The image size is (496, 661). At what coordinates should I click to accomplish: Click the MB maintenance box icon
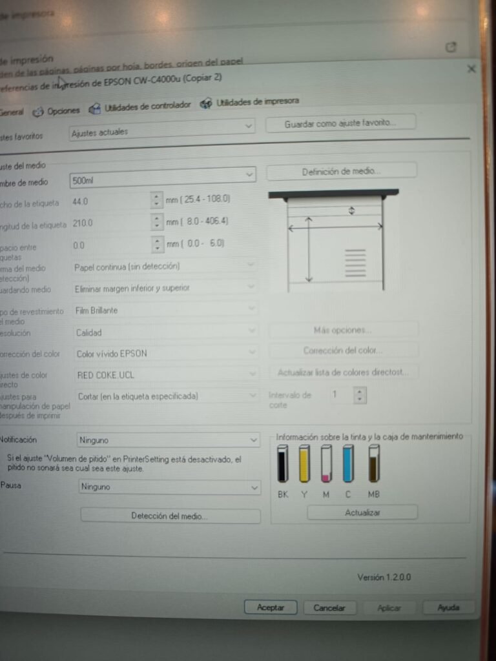(x=374, y=464)
